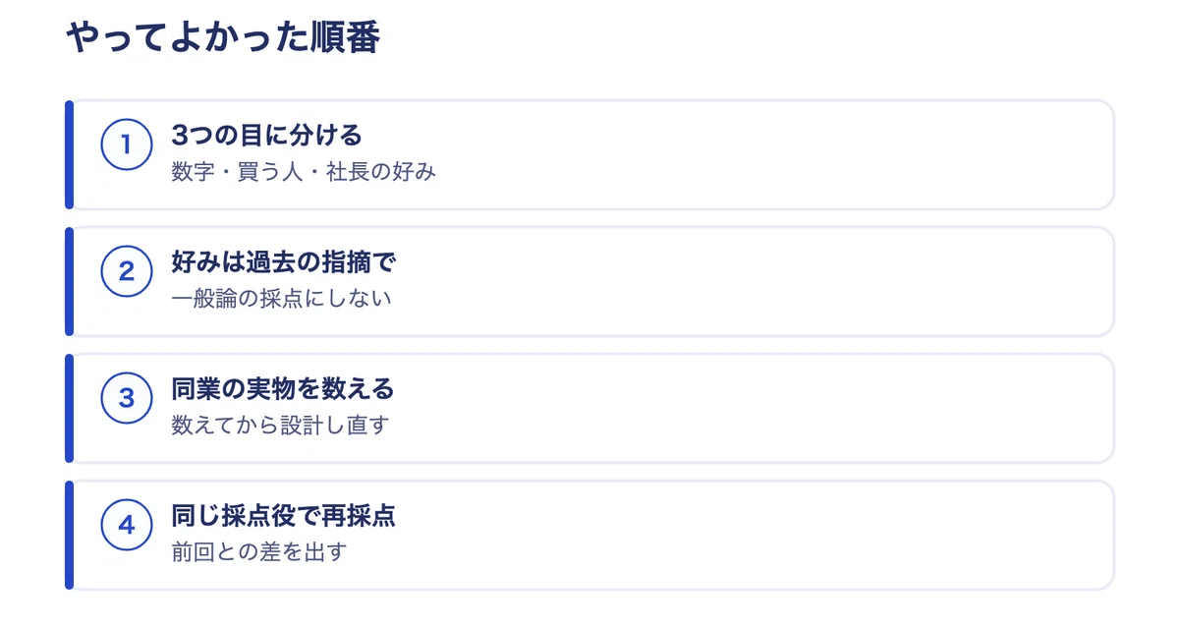Click the blue accent bar of step 2
Image resolution: width=1179 pixels, height=628 pixels.
tap(69, 281)
